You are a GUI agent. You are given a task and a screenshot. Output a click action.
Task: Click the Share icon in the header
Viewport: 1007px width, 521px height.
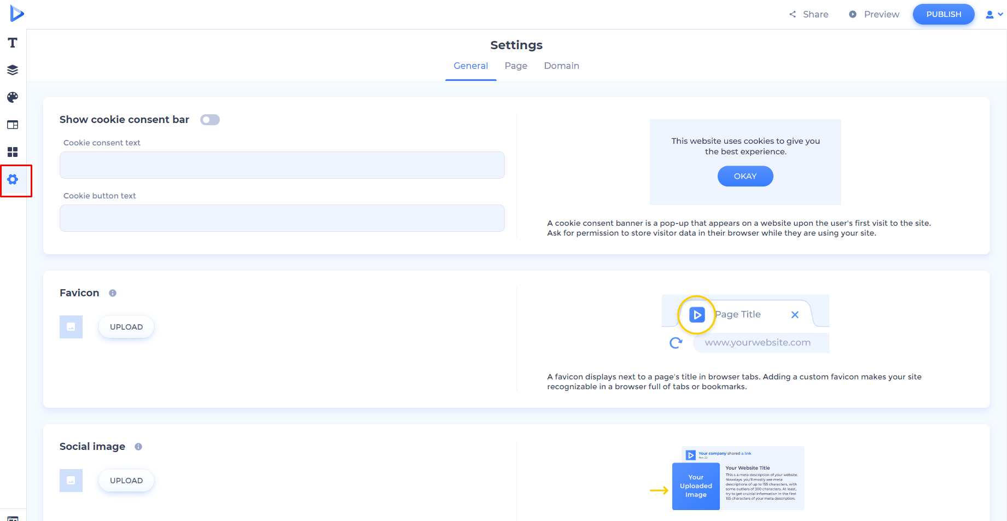pyautogui.click(x=792, y=14)
